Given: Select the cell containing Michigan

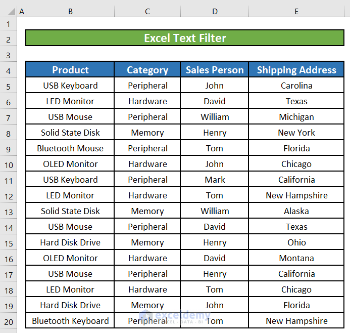Looking at the screenshot, I should click(x=296, y=117).
